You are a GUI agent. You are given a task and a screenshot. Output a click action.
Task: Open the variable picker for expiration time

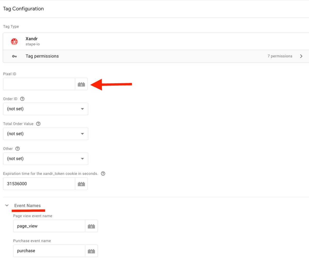pyautogui.click(x=81, y=183)
